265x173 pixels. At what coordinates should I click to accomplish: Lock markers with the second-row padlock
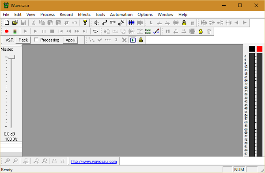[201, 31]
